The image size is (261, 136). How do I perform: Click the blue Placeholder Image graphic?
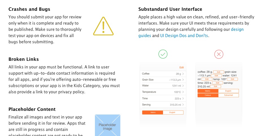tap(107, 125)
